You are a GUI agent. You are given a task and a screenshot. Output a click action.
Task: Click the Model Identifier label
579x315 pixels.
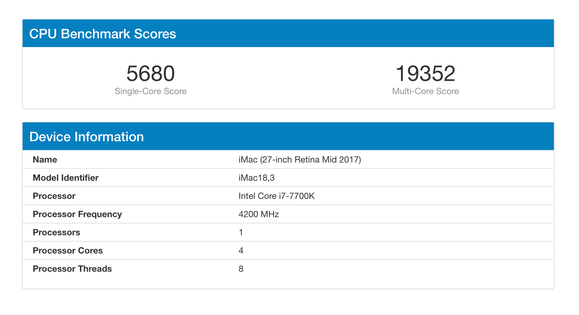66,178
